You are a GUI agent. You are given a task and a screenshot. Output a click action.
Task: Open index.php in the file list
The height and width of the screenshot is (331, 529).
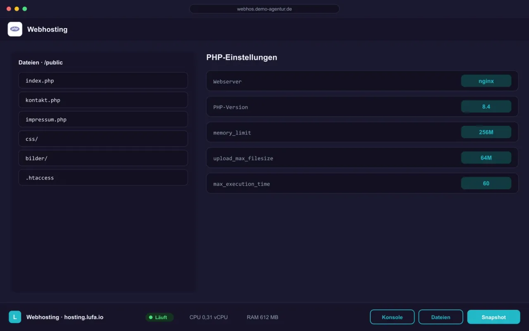[x=103, y=80]
